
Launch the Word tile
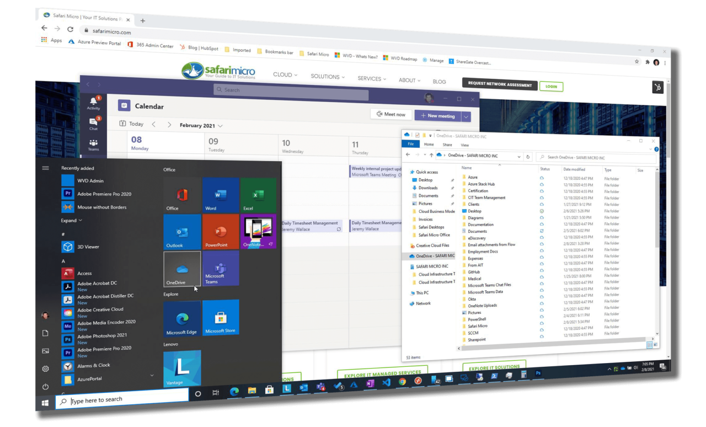point(221,195)
